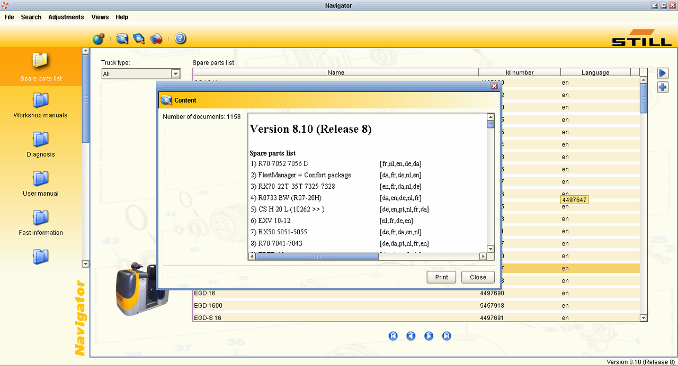
Task: Sort by the Language column header
Action: click(595, 72)
